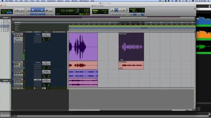The image size is (211, 118).
Task: Toggle the Wait for Note MIDI button
Action: [x=131, y=14]
